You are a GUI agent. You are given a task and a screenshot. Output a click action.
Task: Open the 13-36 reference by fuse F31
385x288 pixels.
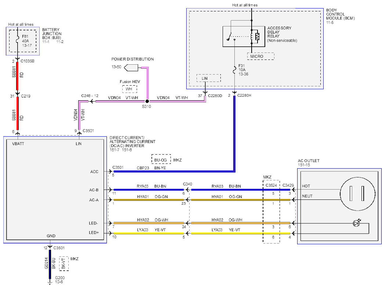(243, 74)
